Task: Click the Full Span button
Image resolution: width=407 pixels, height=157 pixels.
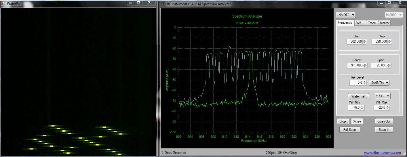Action: (x=349, y=130)
